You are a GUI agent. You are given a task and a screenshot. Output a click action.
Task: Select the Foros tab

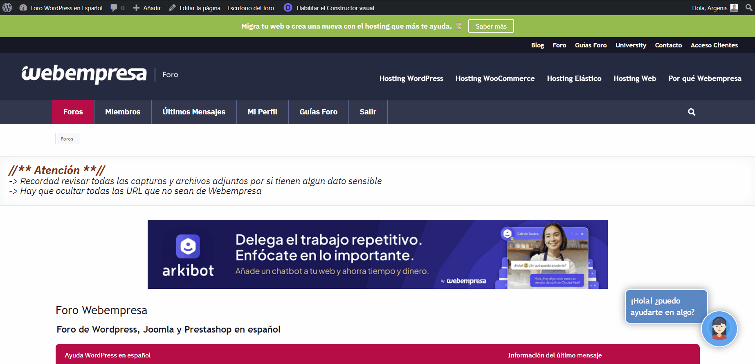73,112
